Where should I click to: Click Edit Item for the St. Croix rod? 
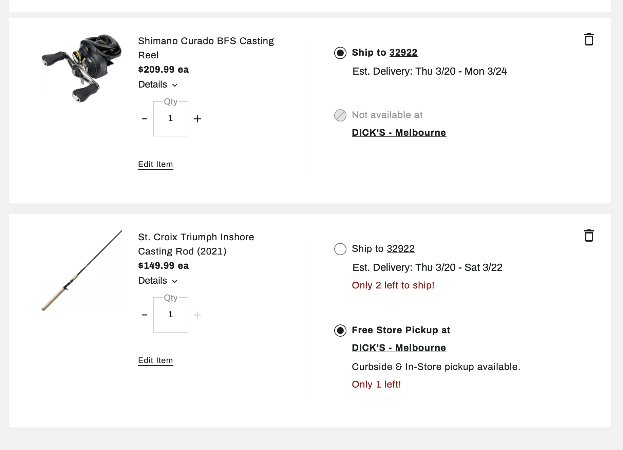pos(155,360)
